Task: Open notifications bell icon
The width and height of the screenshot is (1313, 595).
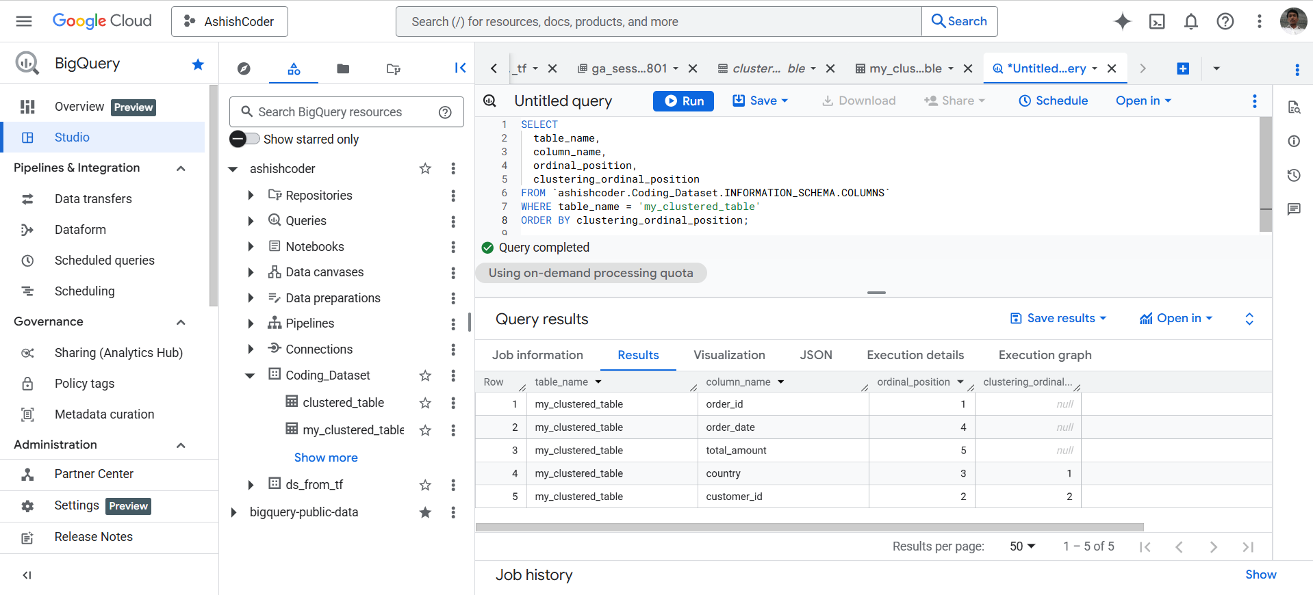Action: pyautogui.click(x=1191, y=21)
